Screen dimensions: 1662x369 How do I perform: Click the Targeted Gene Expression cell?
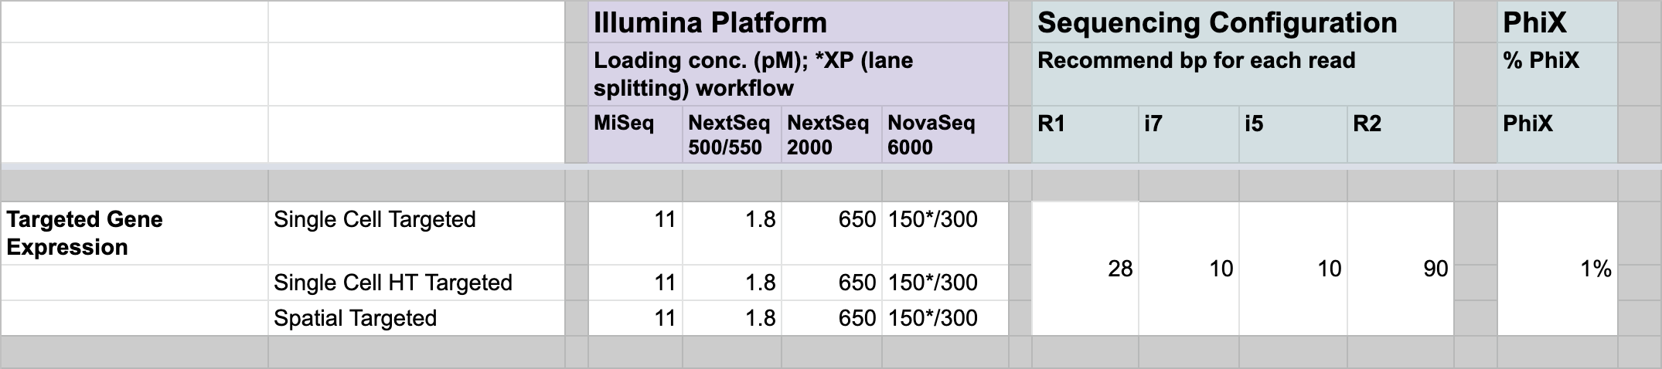tap(135, 233)
